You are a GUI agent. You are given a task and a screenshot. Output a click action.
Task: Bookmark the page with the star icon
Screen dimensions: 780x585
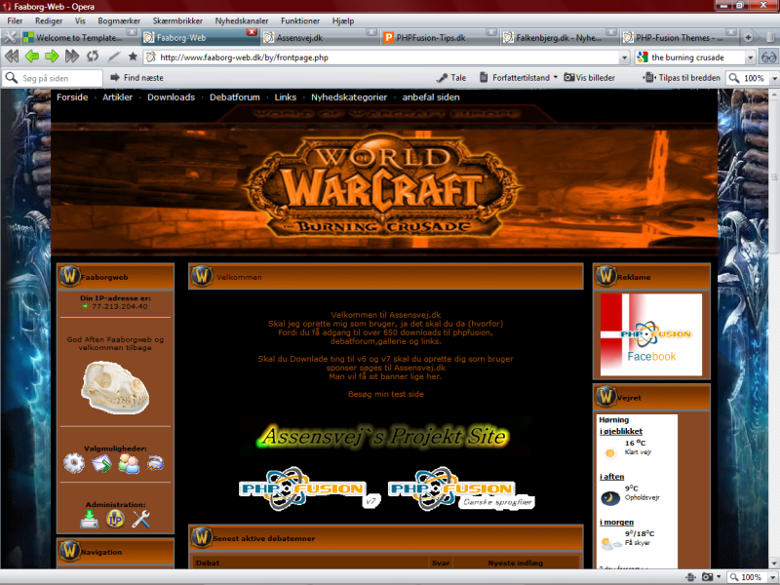[x=133, y=57]
